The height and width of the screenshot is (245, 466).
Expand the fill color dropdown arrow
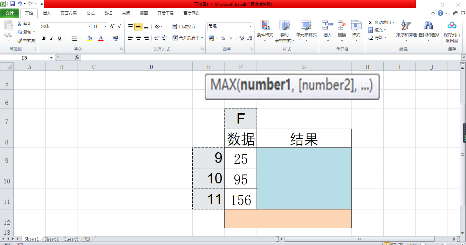(95, 38)
